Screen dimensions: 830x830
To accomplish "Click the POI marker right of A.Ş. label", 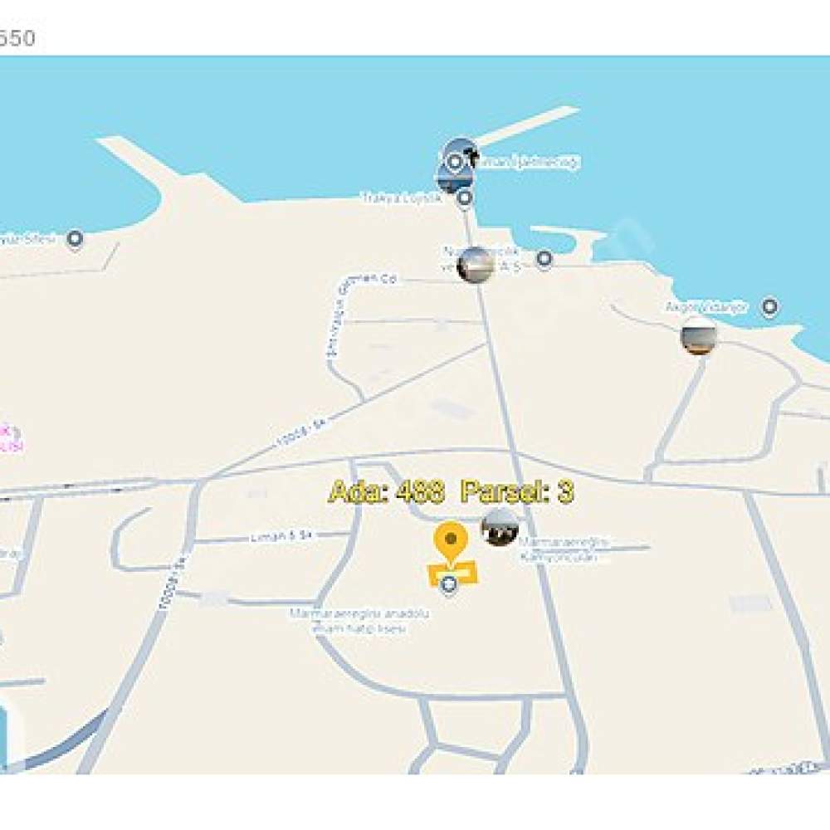I will point(544,259).
